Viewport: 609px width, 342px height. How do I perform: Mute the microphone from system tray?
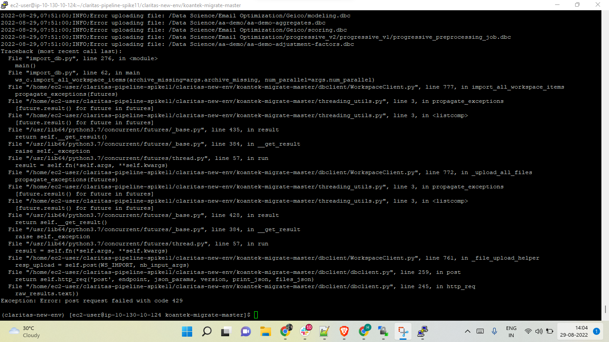pos(494,331)
